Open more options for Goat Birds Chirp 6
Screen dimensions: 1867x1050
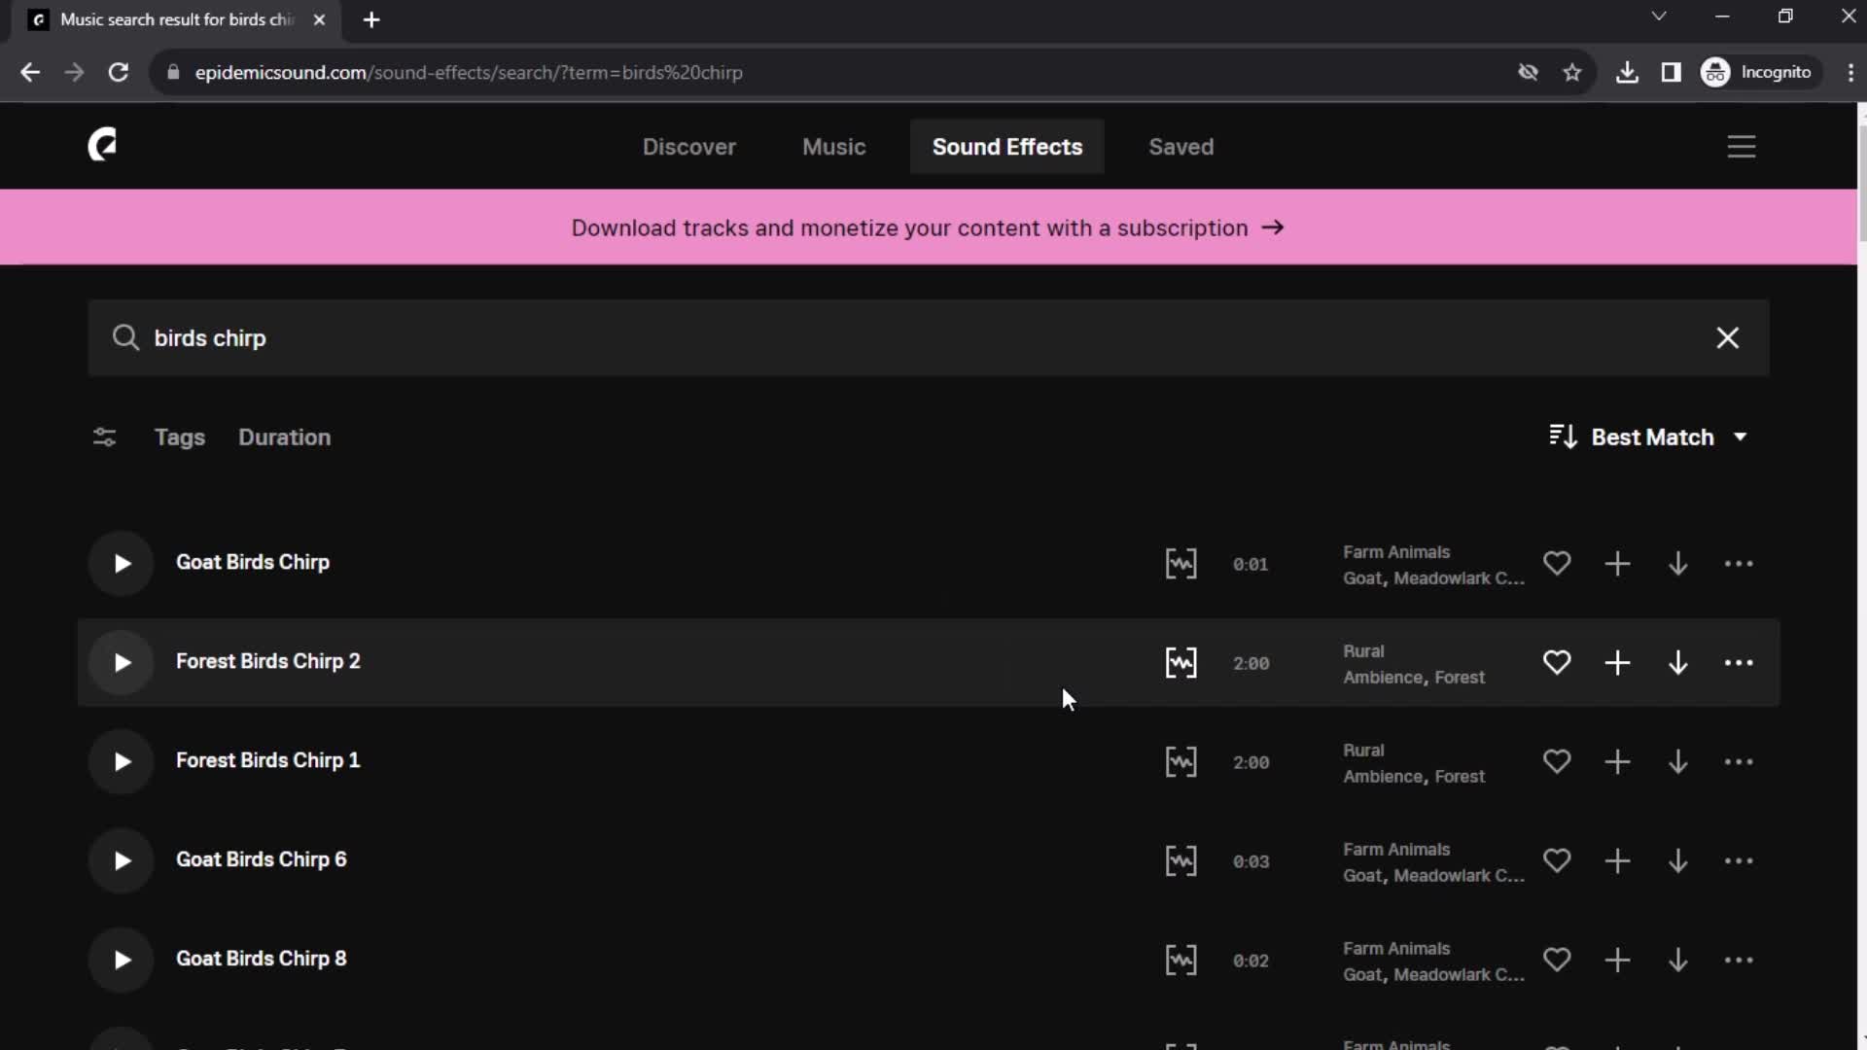pyautogui.click(x=1739, y=861)
